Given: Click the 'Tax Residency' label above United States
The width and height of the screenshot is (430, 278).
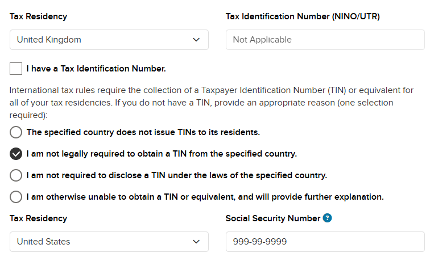Looking at the screenshot, I should pos(38,218).
